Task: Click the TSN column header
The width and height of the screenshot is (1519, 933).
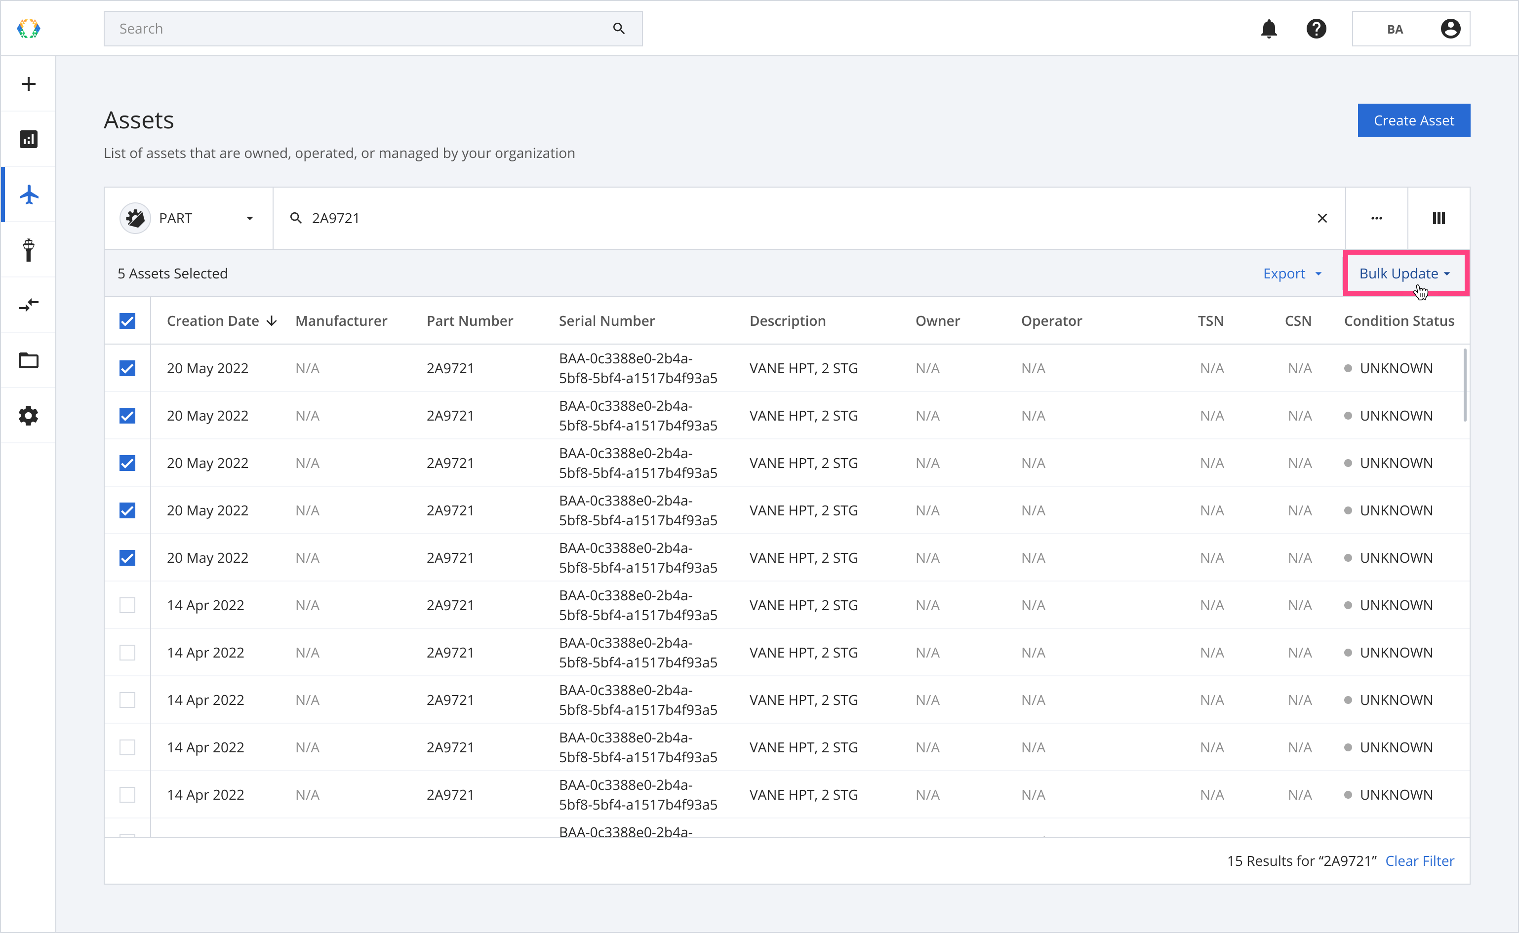Action: click(x=1210, y=321)
